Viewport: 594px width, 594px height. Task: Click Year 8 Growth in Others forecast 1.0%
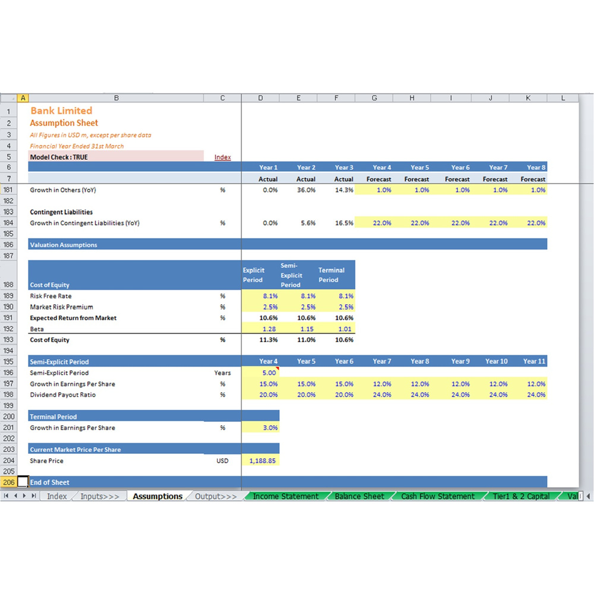click(528, 190)
